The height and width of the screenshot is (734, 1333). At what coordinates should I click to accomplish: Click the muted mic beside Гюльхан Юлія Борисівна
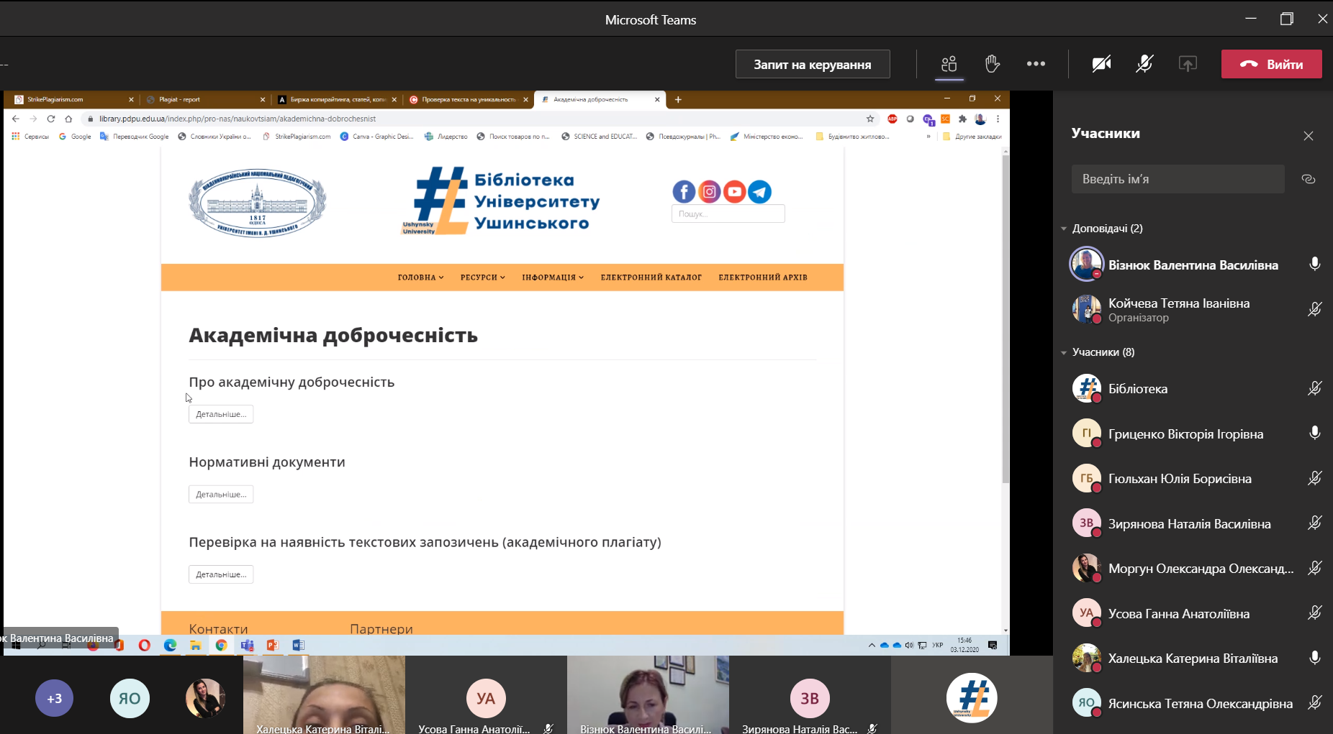tap(1314, 479)
